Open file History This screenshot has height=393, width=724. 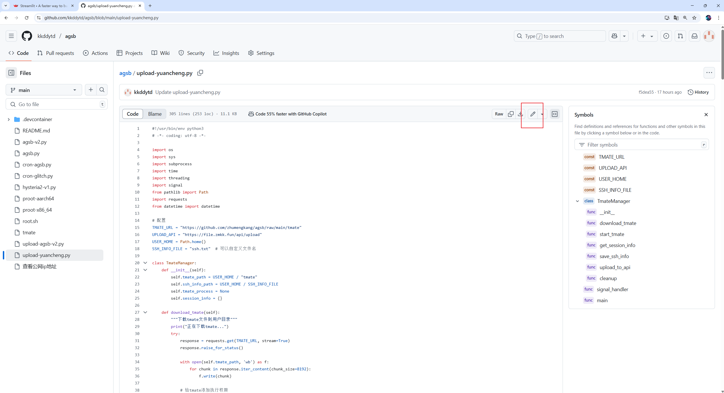coord(698,92)
